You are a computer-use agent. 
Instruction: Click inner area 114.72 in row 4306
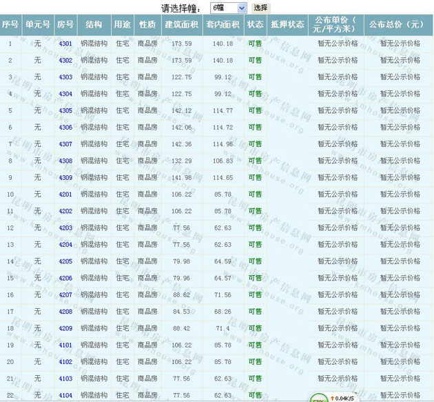click(x=223, y=128)
